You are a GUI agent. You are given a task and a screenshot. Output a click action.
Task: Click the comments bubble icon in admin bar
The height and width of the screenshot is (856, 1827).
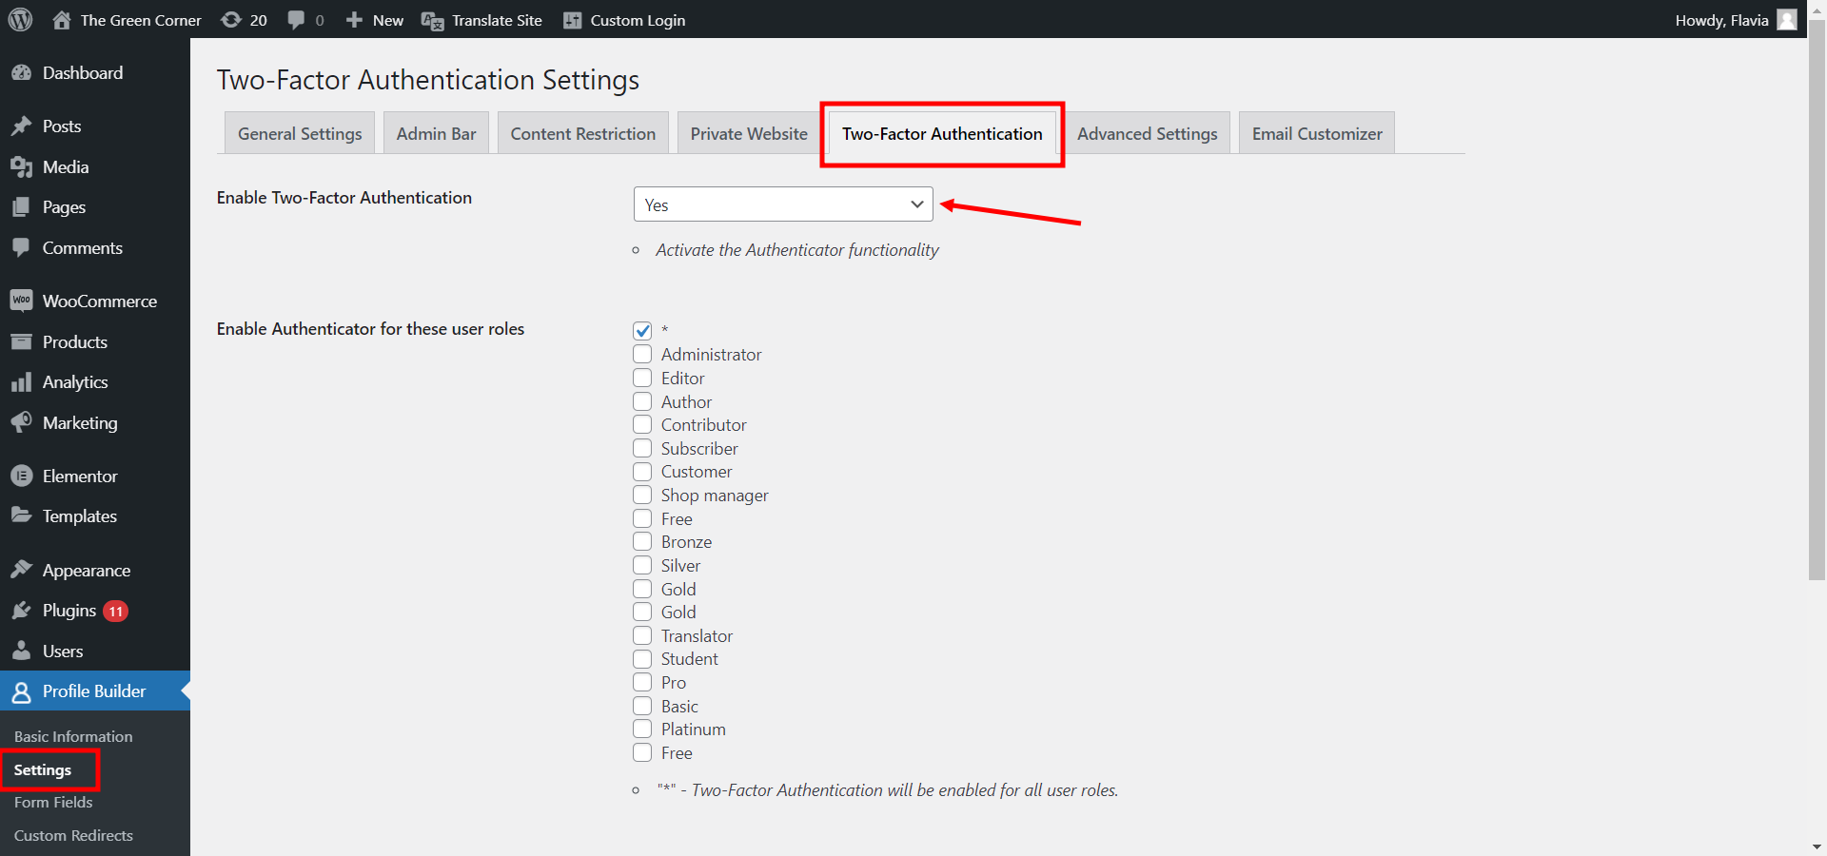(x=297, y=20)
